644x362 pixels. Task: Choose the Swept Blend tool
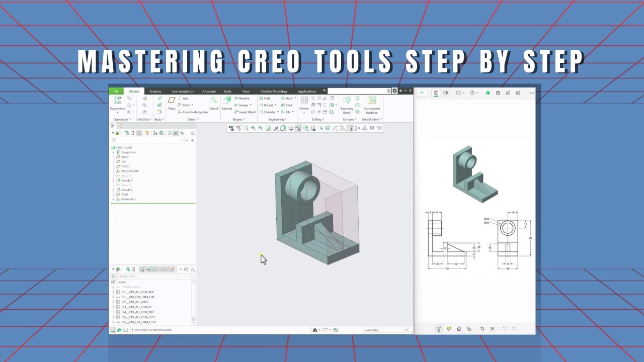pos(245,112)
